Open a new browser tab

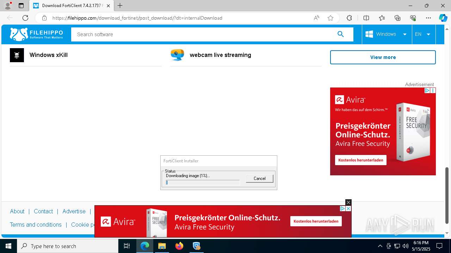120,6
